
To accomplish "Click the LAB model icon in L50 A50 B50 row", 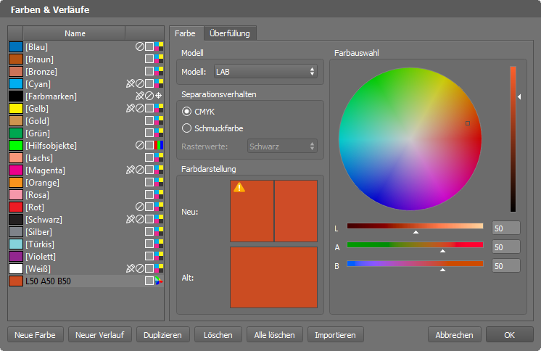I will [x=159, y=281].
